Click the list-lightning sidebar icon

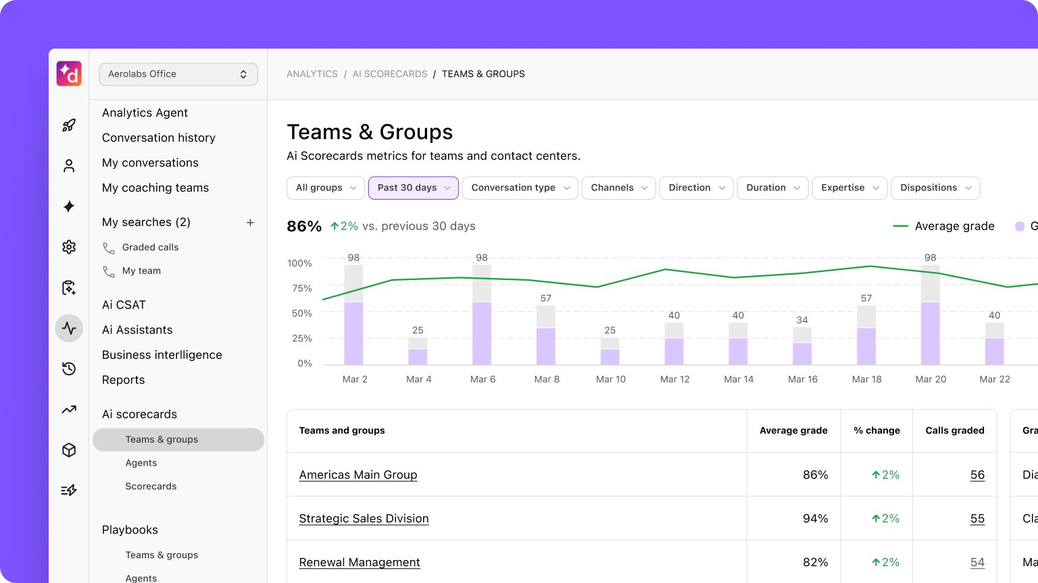click(69, 491)
